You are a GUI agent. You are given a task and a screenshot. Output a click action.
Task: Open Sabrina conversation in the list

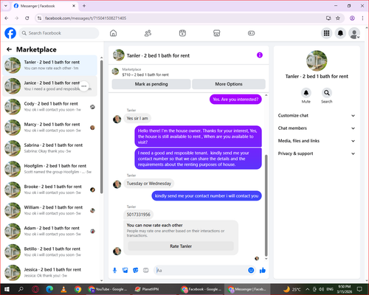coord(50,148)
